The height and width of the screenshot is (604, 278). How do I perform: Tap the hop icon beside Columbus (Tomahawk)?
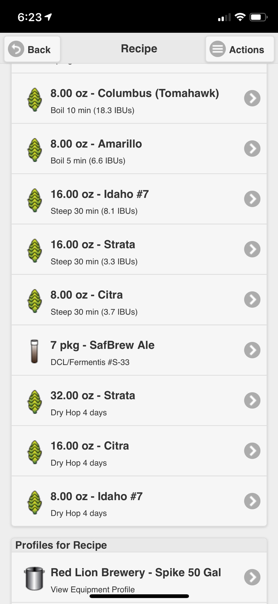tap(35, 100)
